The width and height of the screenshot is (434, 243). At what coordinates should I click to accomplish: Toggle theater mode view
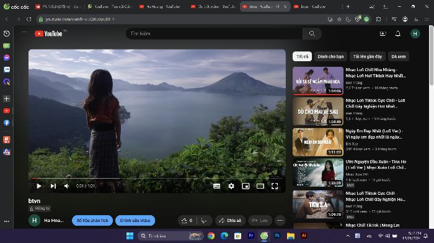pos(260,186)
